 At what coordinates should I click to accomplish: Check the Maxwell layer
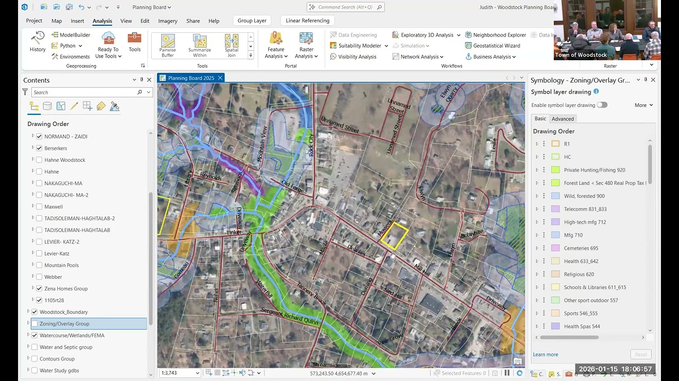tap(39, 207)
